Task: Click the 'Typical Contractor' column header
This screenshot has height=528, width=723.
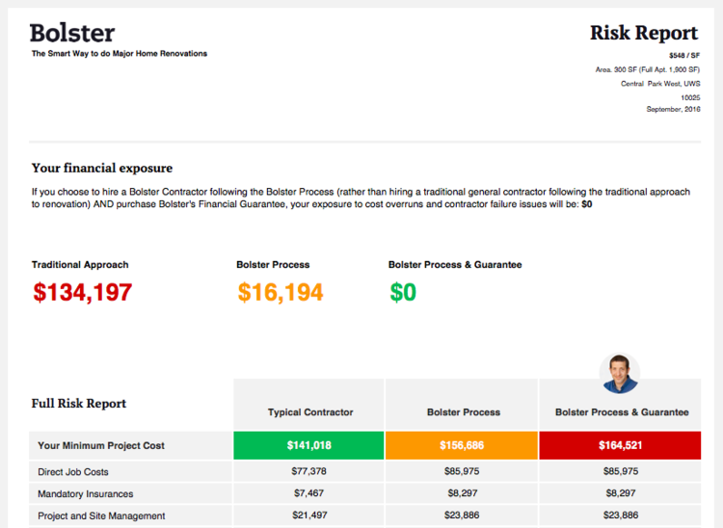Action: (x=310, y=412)
